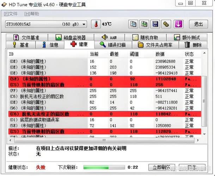
Task: Click the 43℃ temperature reading
Action: [107, 24]
